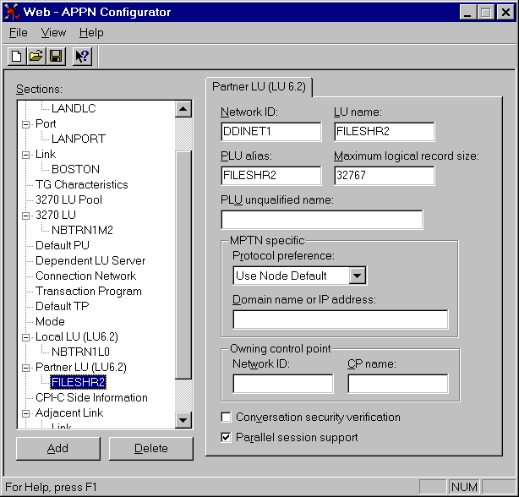This screenshot has width=519, height=497.
Task: Open the View menu
Action: pos(53,33)
